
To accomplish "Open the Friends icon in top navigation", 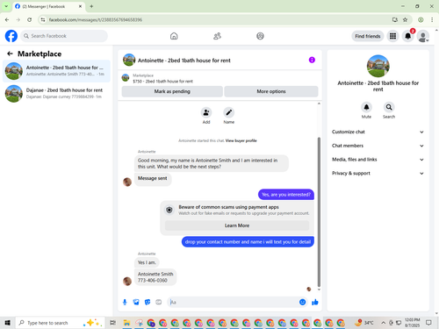I will pos(217,36).
